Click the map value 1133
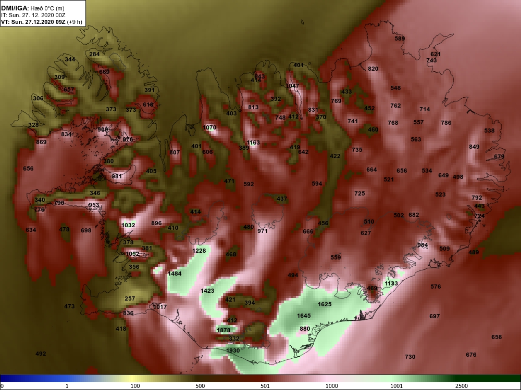Screen dimensions: 521x390 [391, 283]
